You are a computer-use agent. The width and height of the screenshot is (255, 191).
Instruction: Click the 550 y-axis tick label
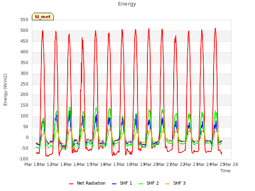[x=24, y=20]
